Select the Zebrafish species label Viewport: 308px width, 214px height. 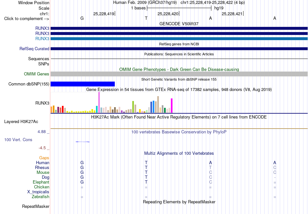point(41,197)
